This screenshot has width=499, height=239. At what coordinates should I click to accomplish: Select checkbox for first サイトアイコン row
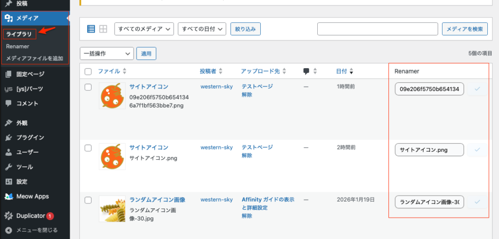[88, 87]
